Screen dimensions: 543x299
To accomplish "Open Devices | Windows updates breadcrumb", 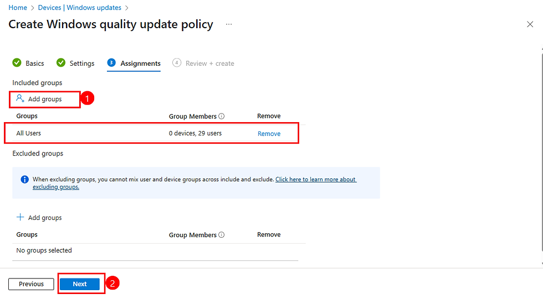I will click(80, 8).
